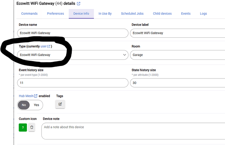Viewport: 225px width, 145px height.
Task: Select the green question mark custom icon
Action: pyautogui.click(x=23, y=127)
